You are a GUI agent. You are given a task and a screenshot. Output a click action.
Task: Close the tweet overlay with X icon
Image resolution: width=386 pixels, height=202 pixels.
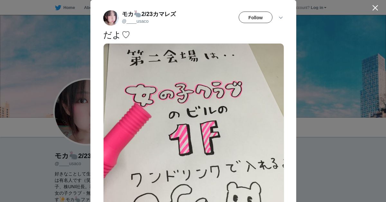click(x=375, y=8)
